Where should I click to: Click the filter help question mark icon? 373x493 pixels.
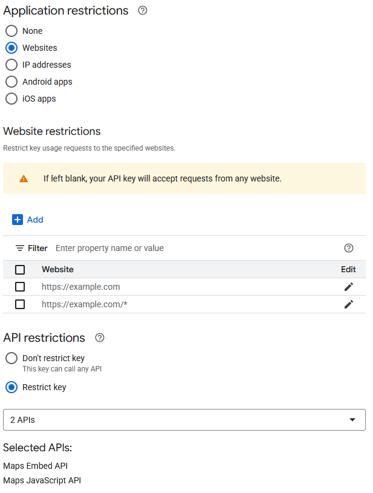348,248
